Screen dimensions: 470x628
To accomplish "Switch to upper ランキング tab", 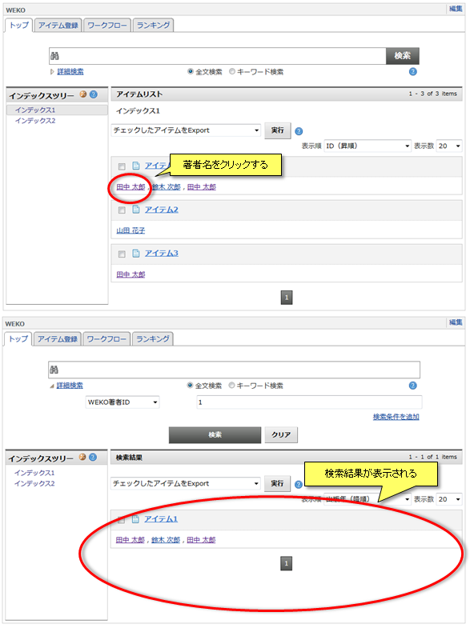I will coord(153,26).
